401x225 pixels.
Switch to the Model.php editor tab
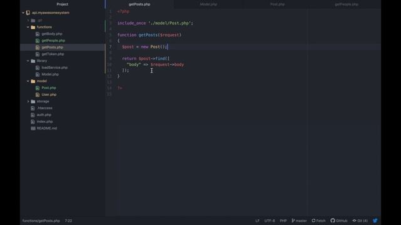click(209, 4)
